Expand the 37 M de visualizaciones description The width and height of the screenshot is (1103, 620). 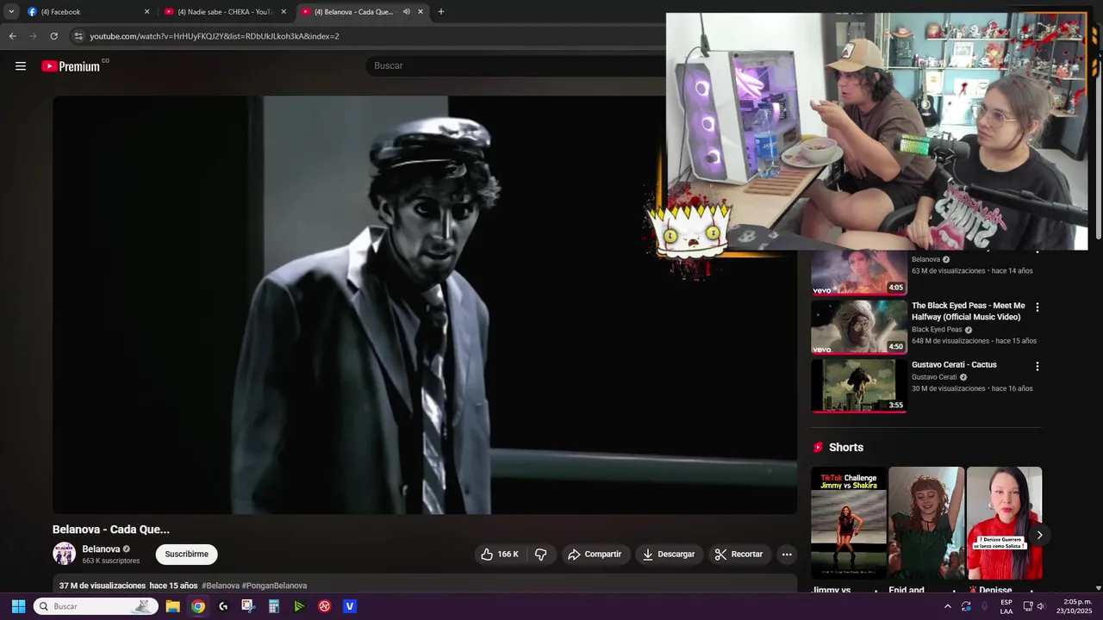click(425, 585)
